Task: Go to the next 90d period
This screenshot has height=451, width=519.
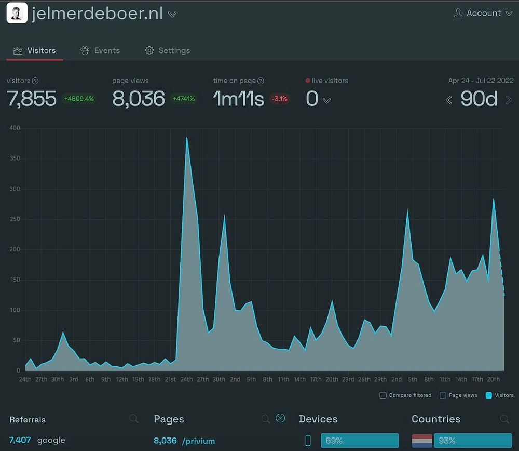Action: (509, 100)
